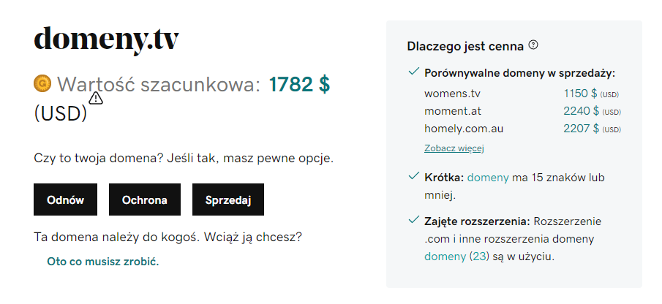Click the checkmark beside Krótka
Image resolution: width=662 pixels, height=304 pixels.
click(x=414, y=177)
